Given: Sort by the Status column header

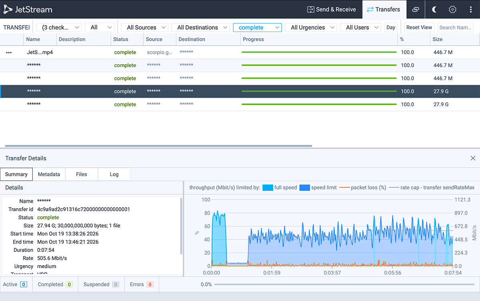Looking at the screenshot, I should pos(127,39).
